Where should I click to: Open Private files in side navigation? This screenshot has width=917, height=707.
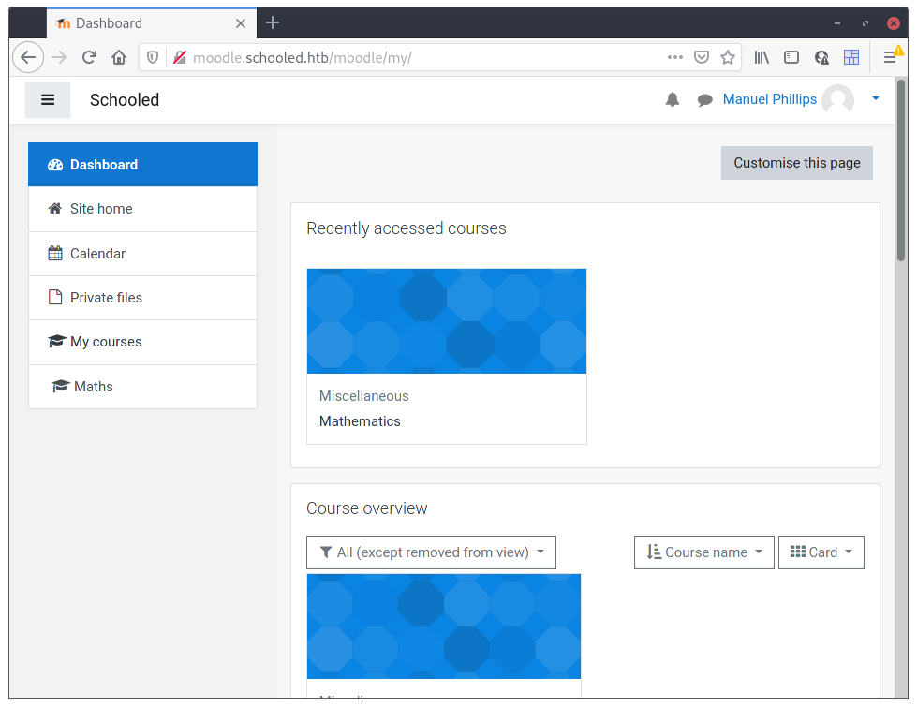tap(106, 298)
